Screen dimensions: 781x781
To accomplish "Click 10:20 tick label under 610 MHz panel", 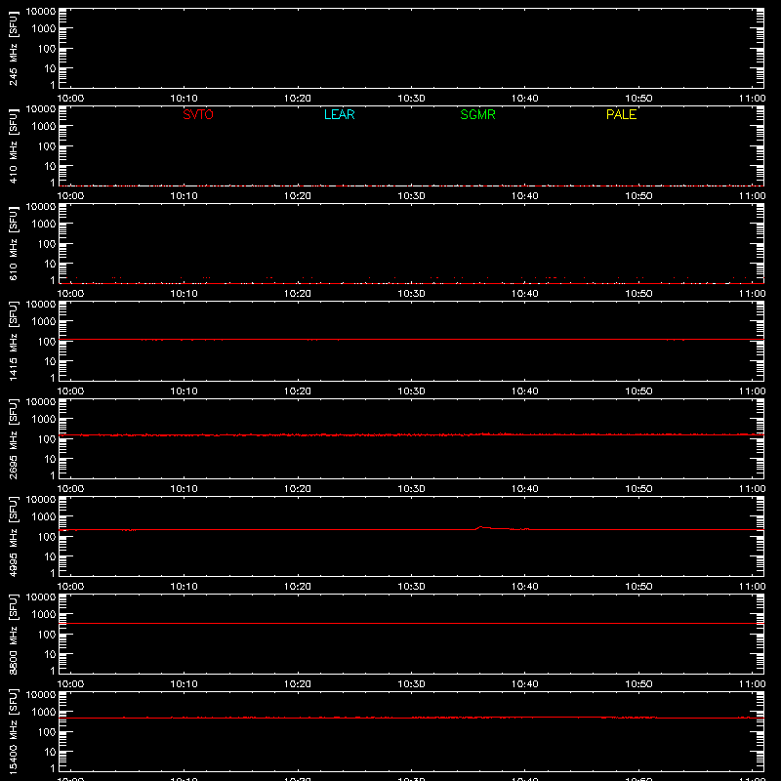I will pos(298,294).
